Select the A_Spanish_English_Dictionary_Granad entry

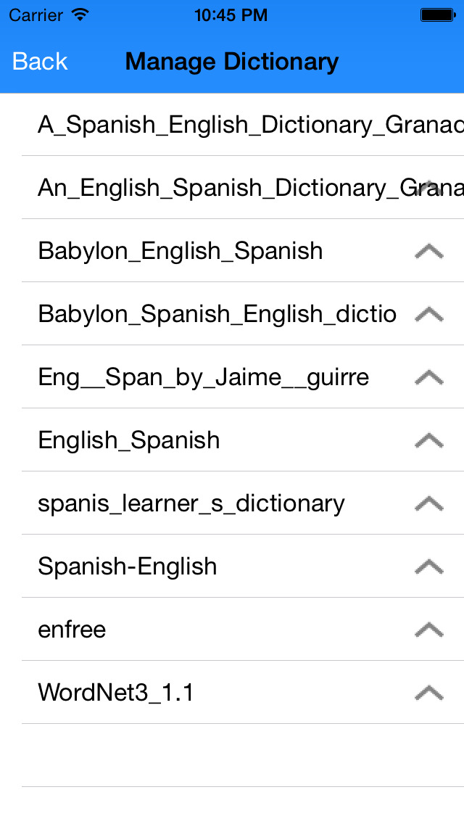pyautogui.click(x=217, y=124)
